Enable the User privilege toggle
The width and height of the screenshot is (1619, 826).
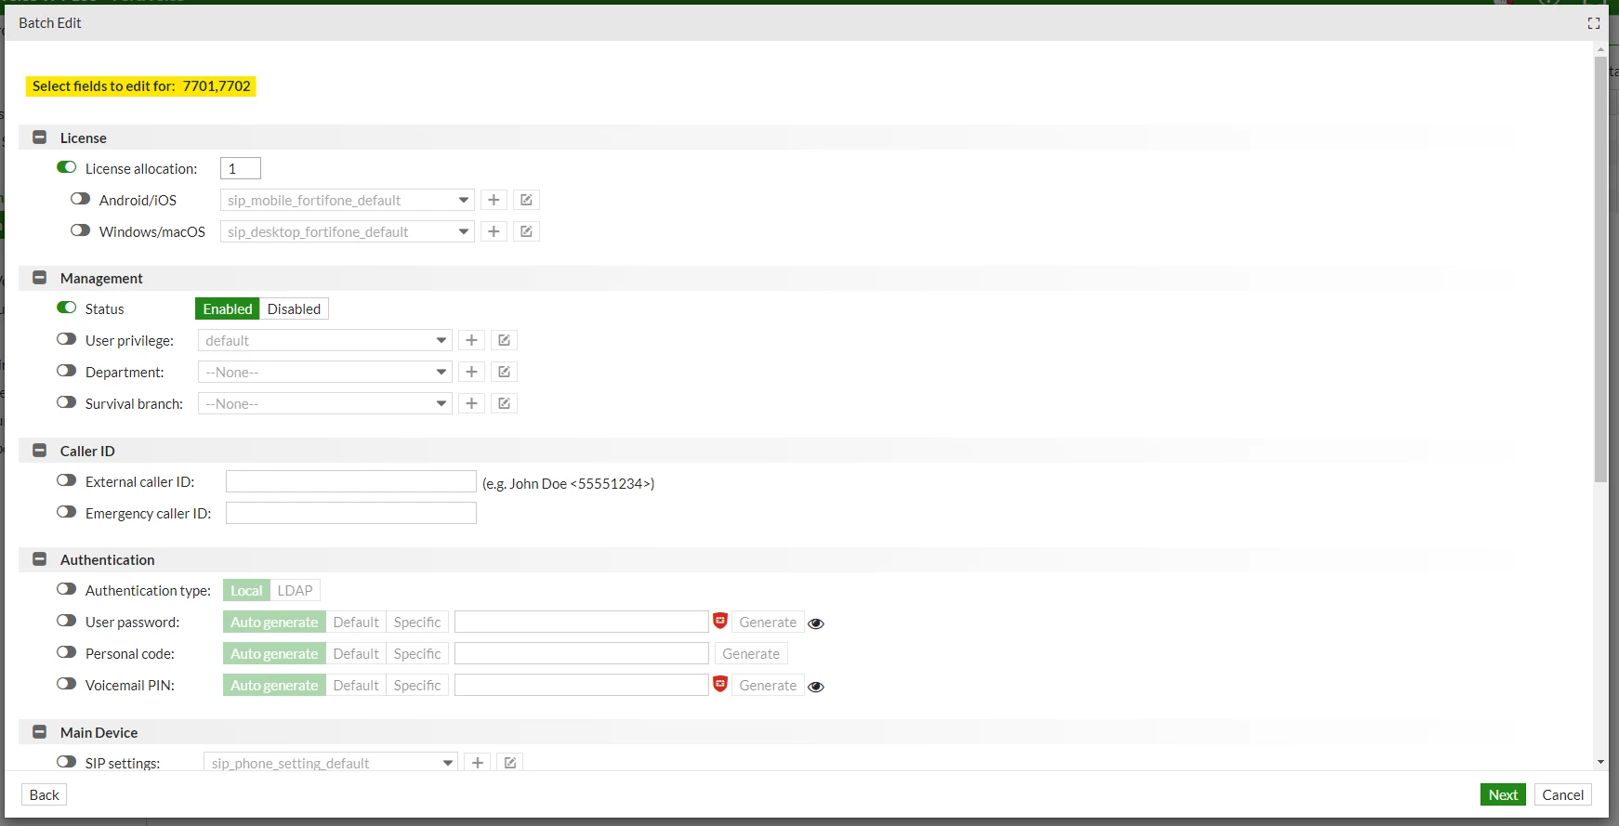coord(66,339)
